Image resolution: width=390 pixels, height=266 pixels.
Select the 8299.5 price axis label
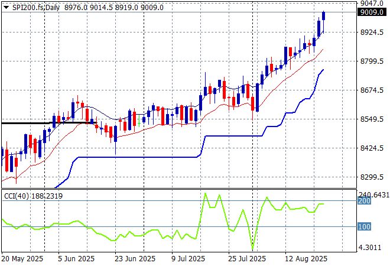[x=372, y=177]
